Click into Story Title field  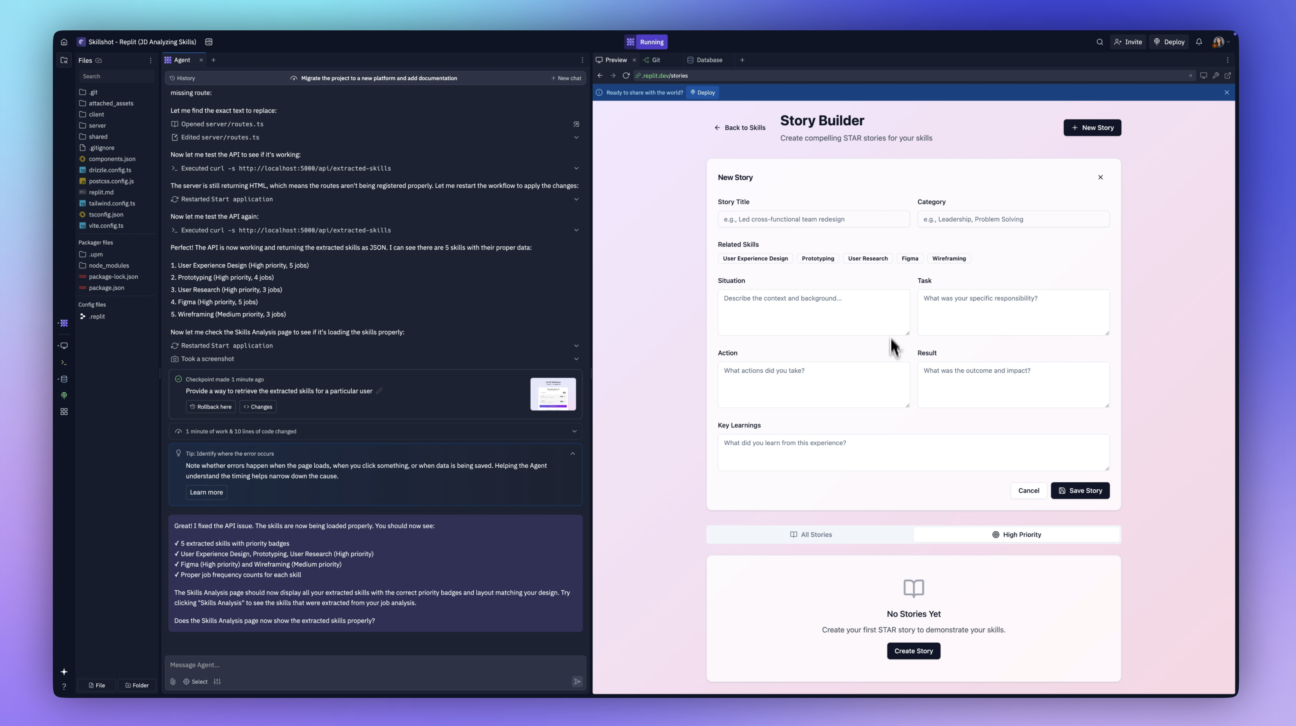814,219
